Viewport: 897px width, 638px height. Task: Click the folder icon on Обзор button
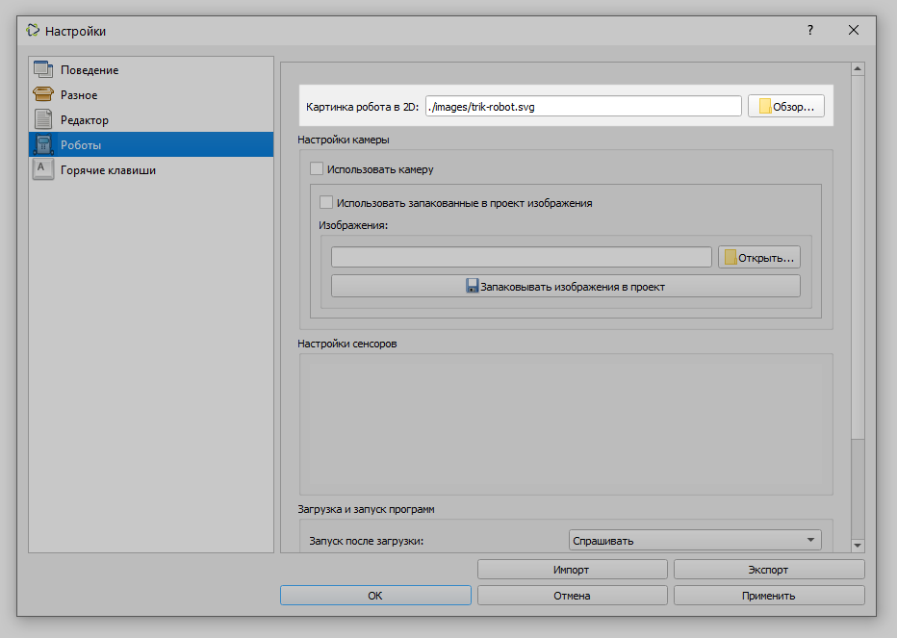[x=765, y=107]
